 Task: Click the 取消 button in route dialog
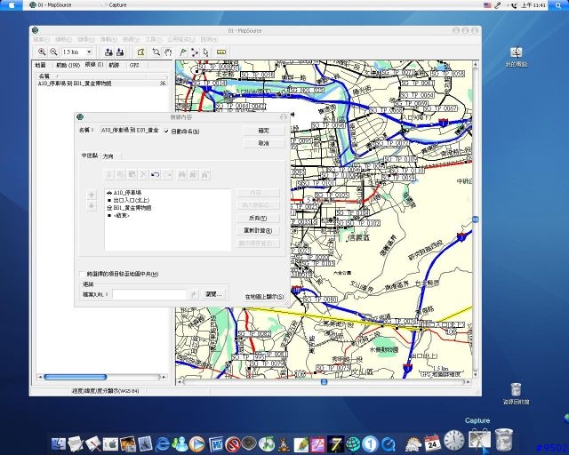point(264,143)
